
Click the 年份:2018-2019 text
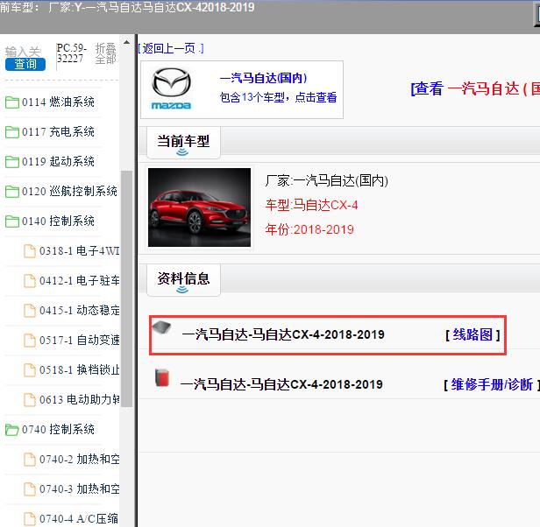click(x=309, y=229)
